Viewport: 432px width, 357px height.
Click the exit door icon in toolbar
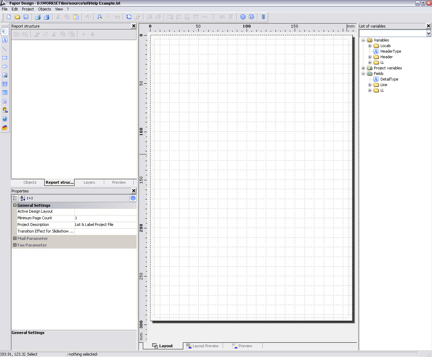(263, 17)
